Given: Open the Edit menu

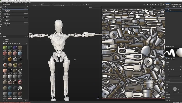Looking at the screenshot, I should pos(4,2).
